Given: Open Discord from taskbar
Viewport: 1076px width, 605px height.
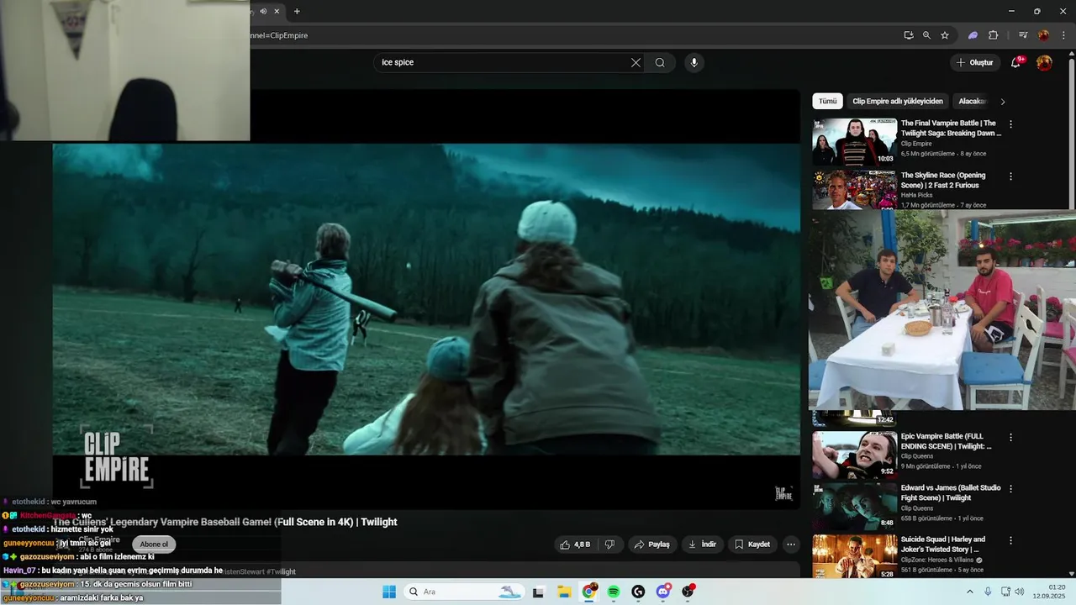Looking at the screenshot, I should coord(663,592).
